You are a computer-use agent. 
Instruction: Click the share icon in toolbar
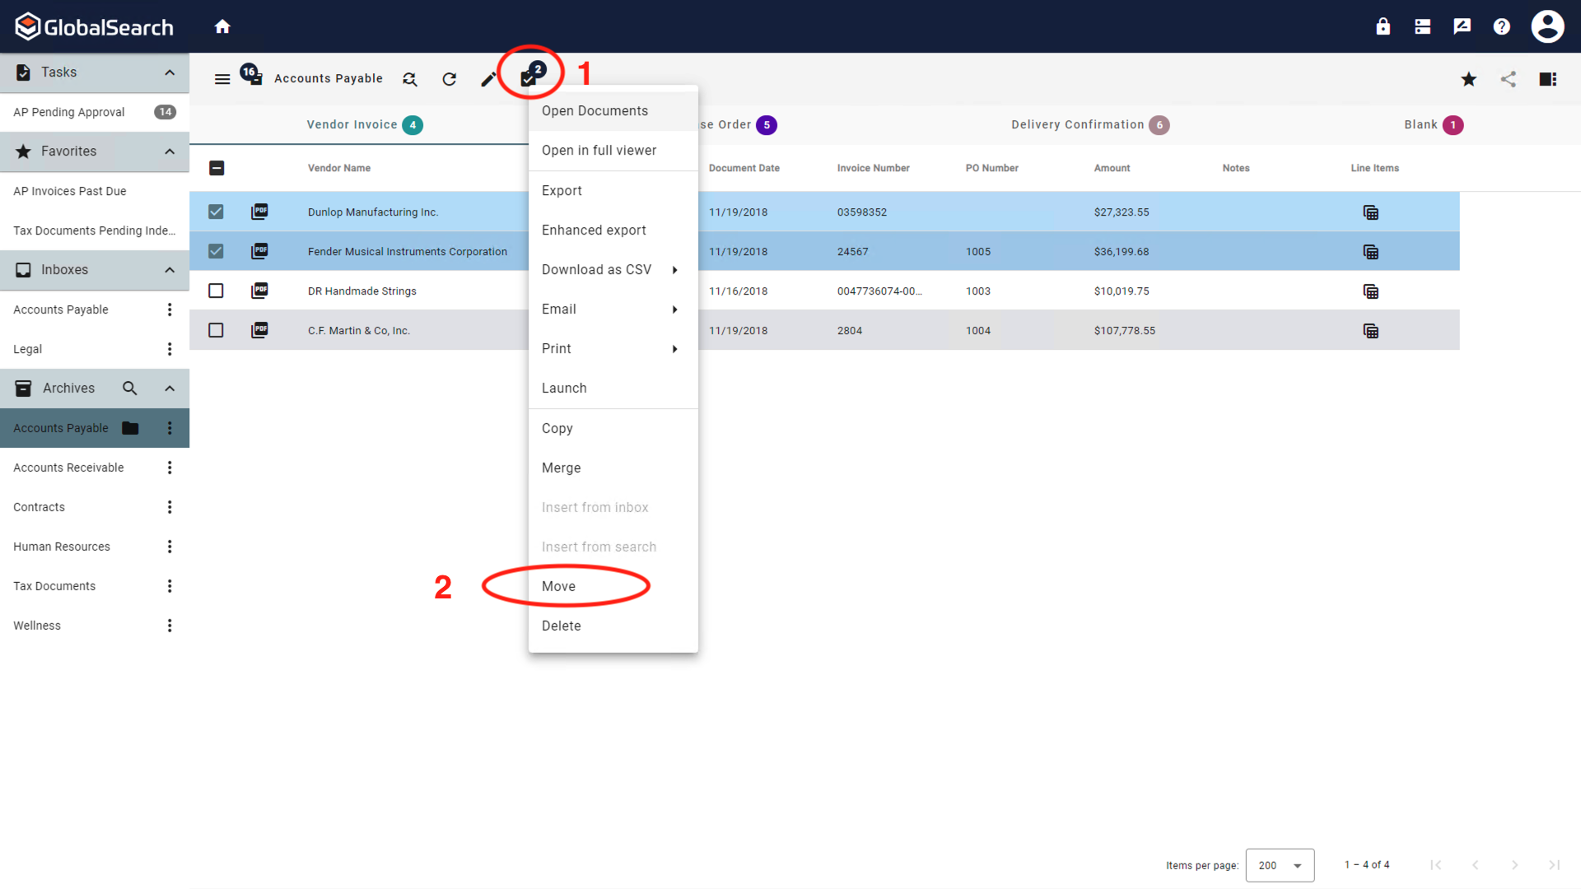pyautogui.click(x=1509, y=78)
